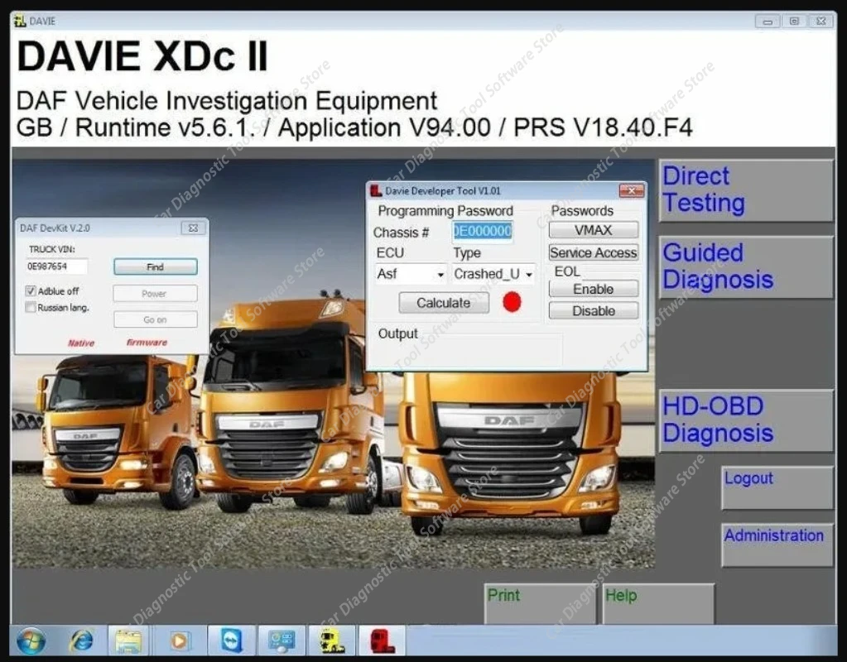847x662 pixels.
Task: Click the Passwords group label
Action: pos(582,210)
